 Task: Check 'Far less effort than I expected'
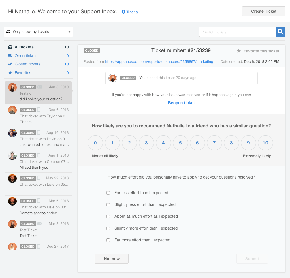(108, 193)
